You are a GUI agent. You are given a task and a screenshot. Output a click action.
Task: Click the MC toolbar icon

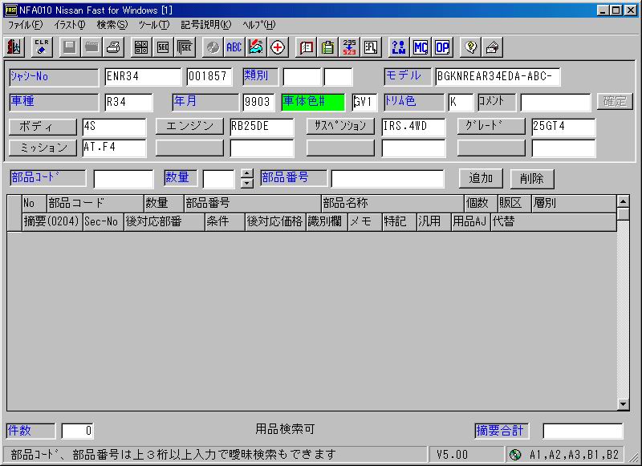coord(420,47)
